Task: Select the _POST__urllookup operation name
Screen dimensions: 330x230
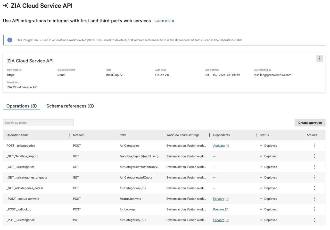Action: click(x=19, y=209)
